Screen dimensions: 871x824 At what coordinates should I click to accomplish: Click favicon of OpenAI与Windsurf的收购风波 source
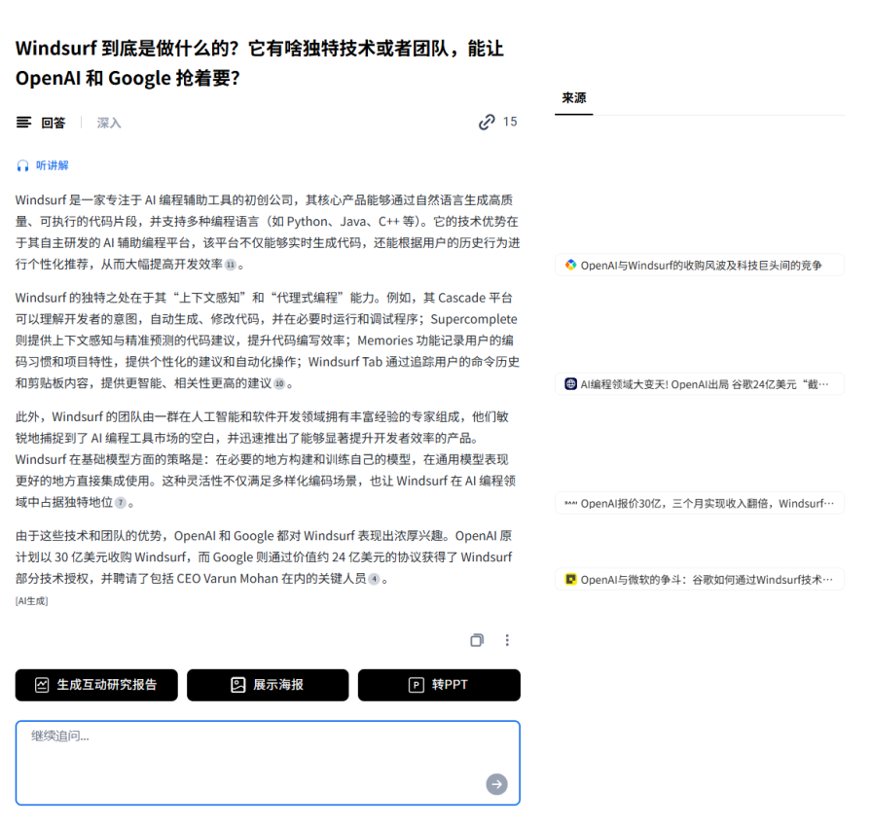click(x=570, y=265)
